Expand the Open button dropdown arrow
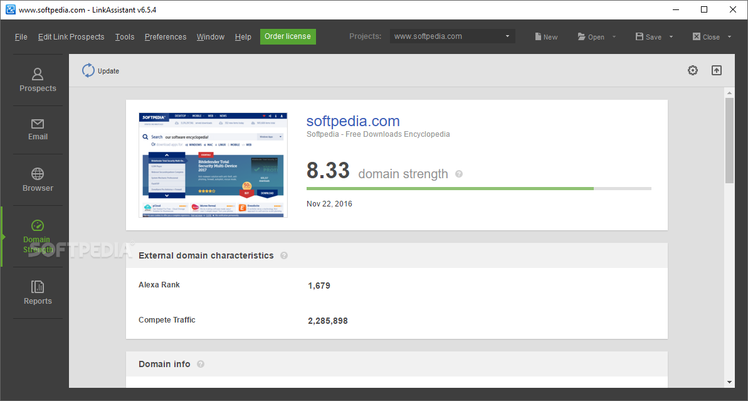This screenshot has width=748, height=401. pos(614,37)
